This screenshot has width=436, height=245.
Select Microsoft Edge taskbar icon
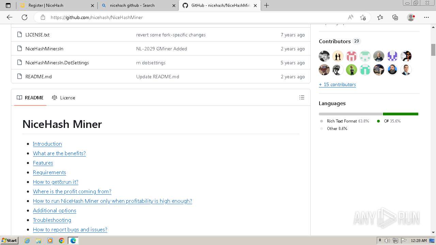73,241
